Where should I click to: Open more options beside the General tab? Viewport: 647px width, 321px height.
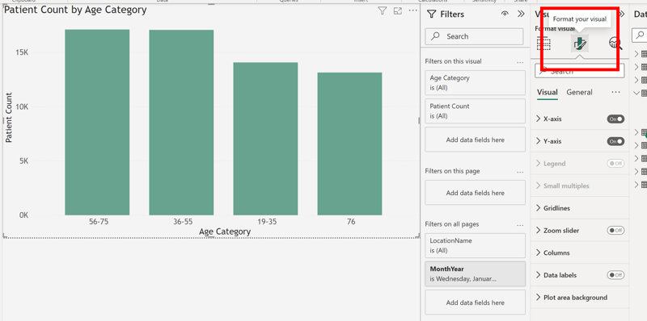point(615,92)
